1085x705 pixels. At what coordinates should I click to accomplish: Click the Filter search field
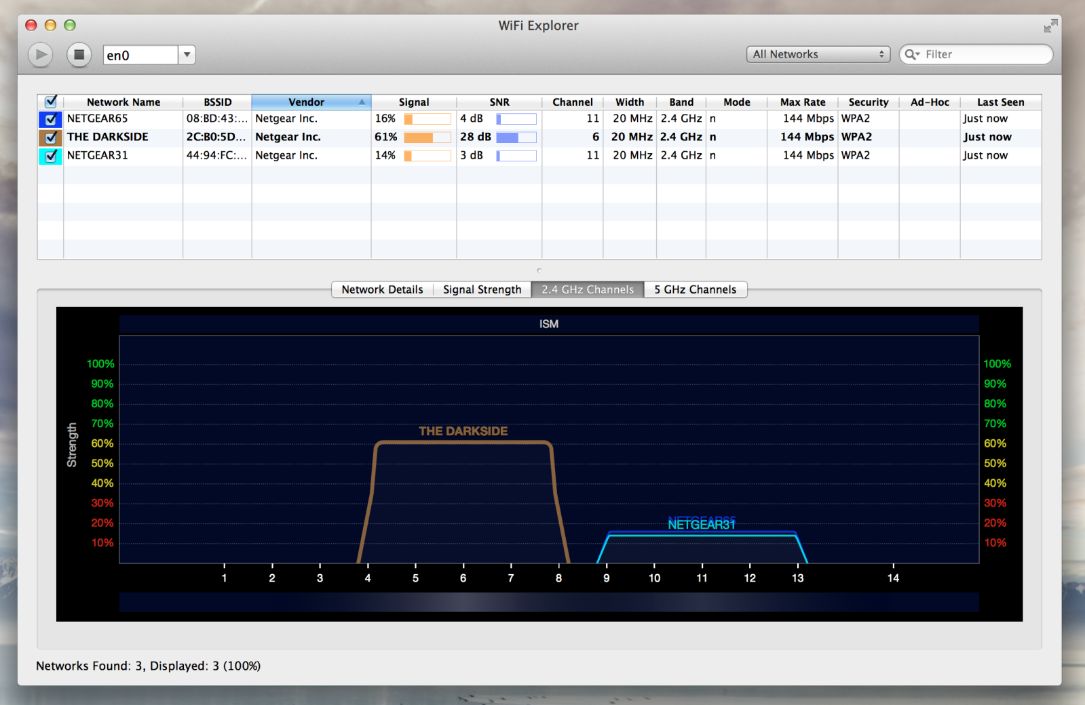point(976,54)
